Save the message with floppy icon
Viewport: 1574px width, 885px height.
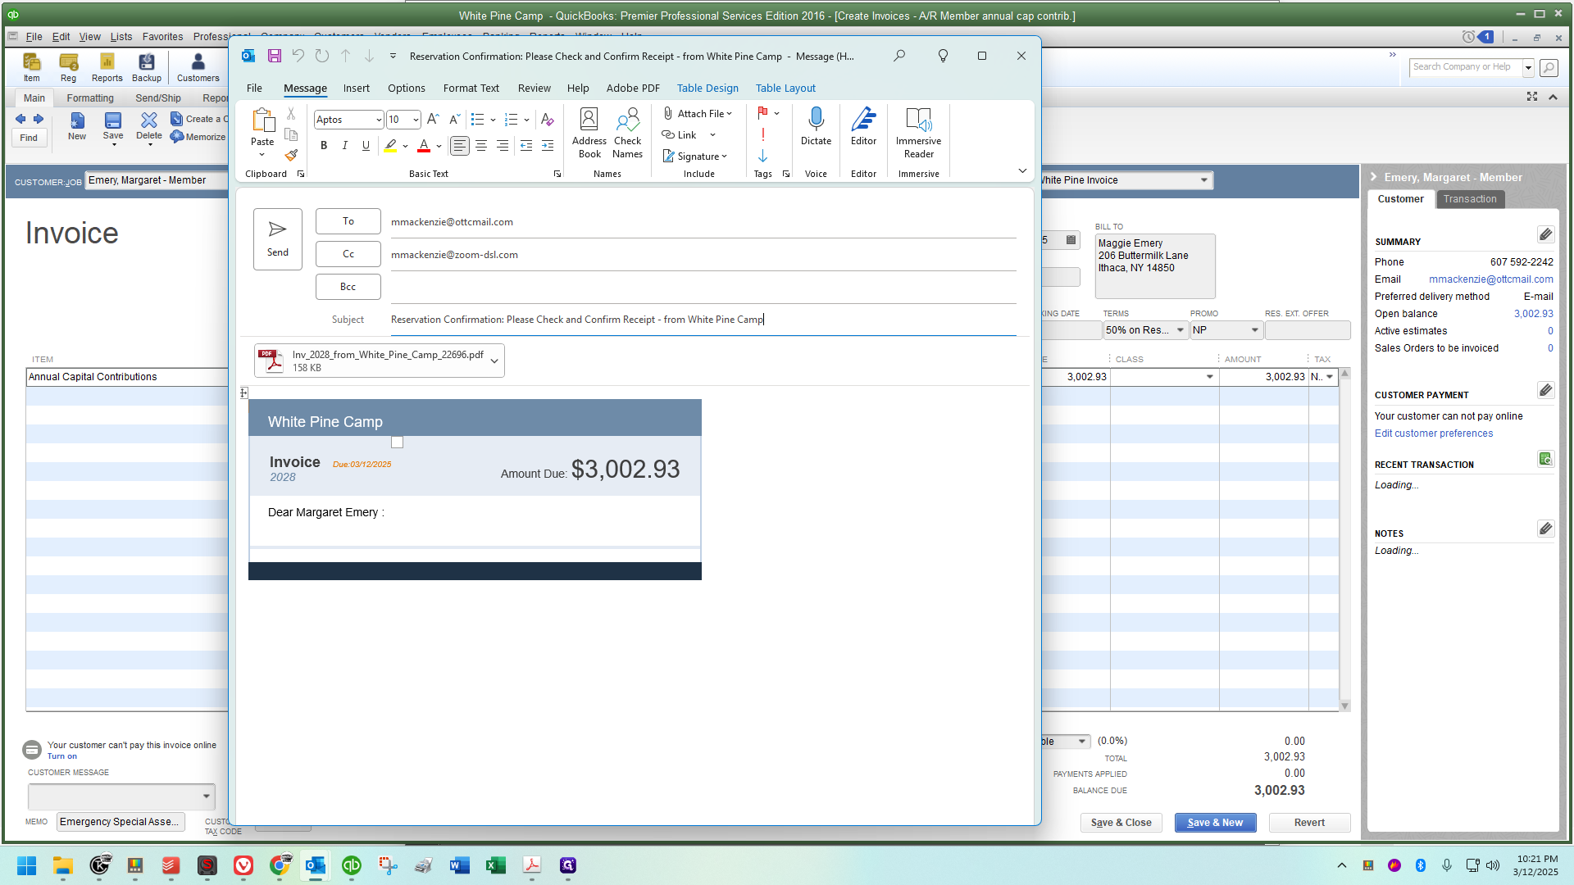275,56
